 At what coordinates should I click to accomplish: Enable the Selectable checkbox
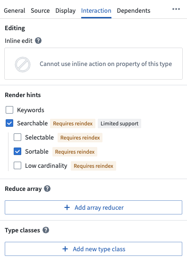coord(17,137)
